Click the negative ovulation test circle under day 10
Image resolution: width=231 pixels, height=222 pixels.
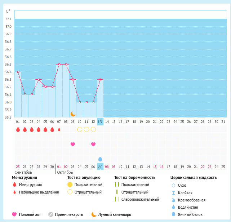click(80, 129)
